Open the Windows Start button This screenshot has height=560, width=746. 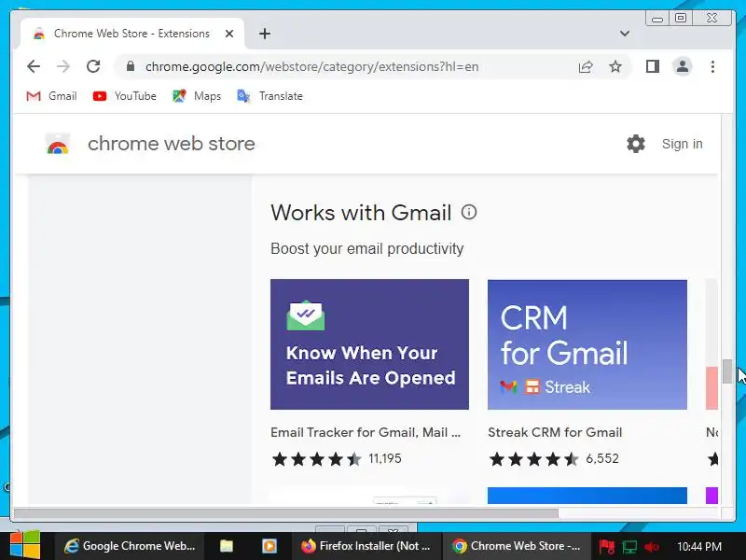point(25,546)
